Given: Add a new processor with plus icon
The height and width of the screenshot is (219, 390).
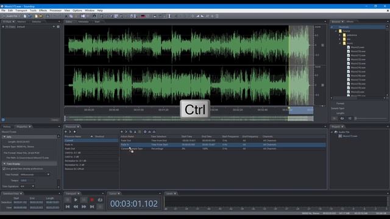Looking at the screenshot, I should coord(66,132).
